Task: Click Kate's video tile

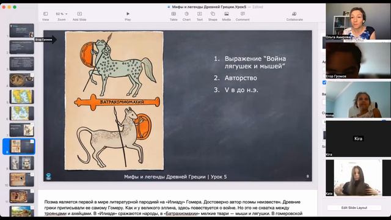Action: point(358,178)
